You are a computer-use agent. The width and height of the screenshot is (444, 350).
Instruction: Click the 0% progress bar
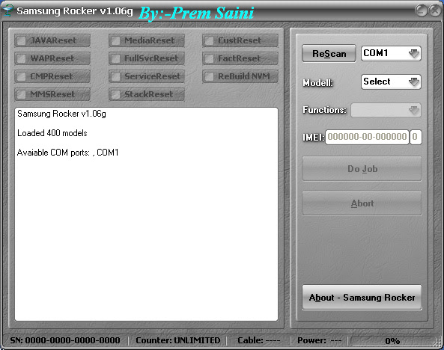392,341
